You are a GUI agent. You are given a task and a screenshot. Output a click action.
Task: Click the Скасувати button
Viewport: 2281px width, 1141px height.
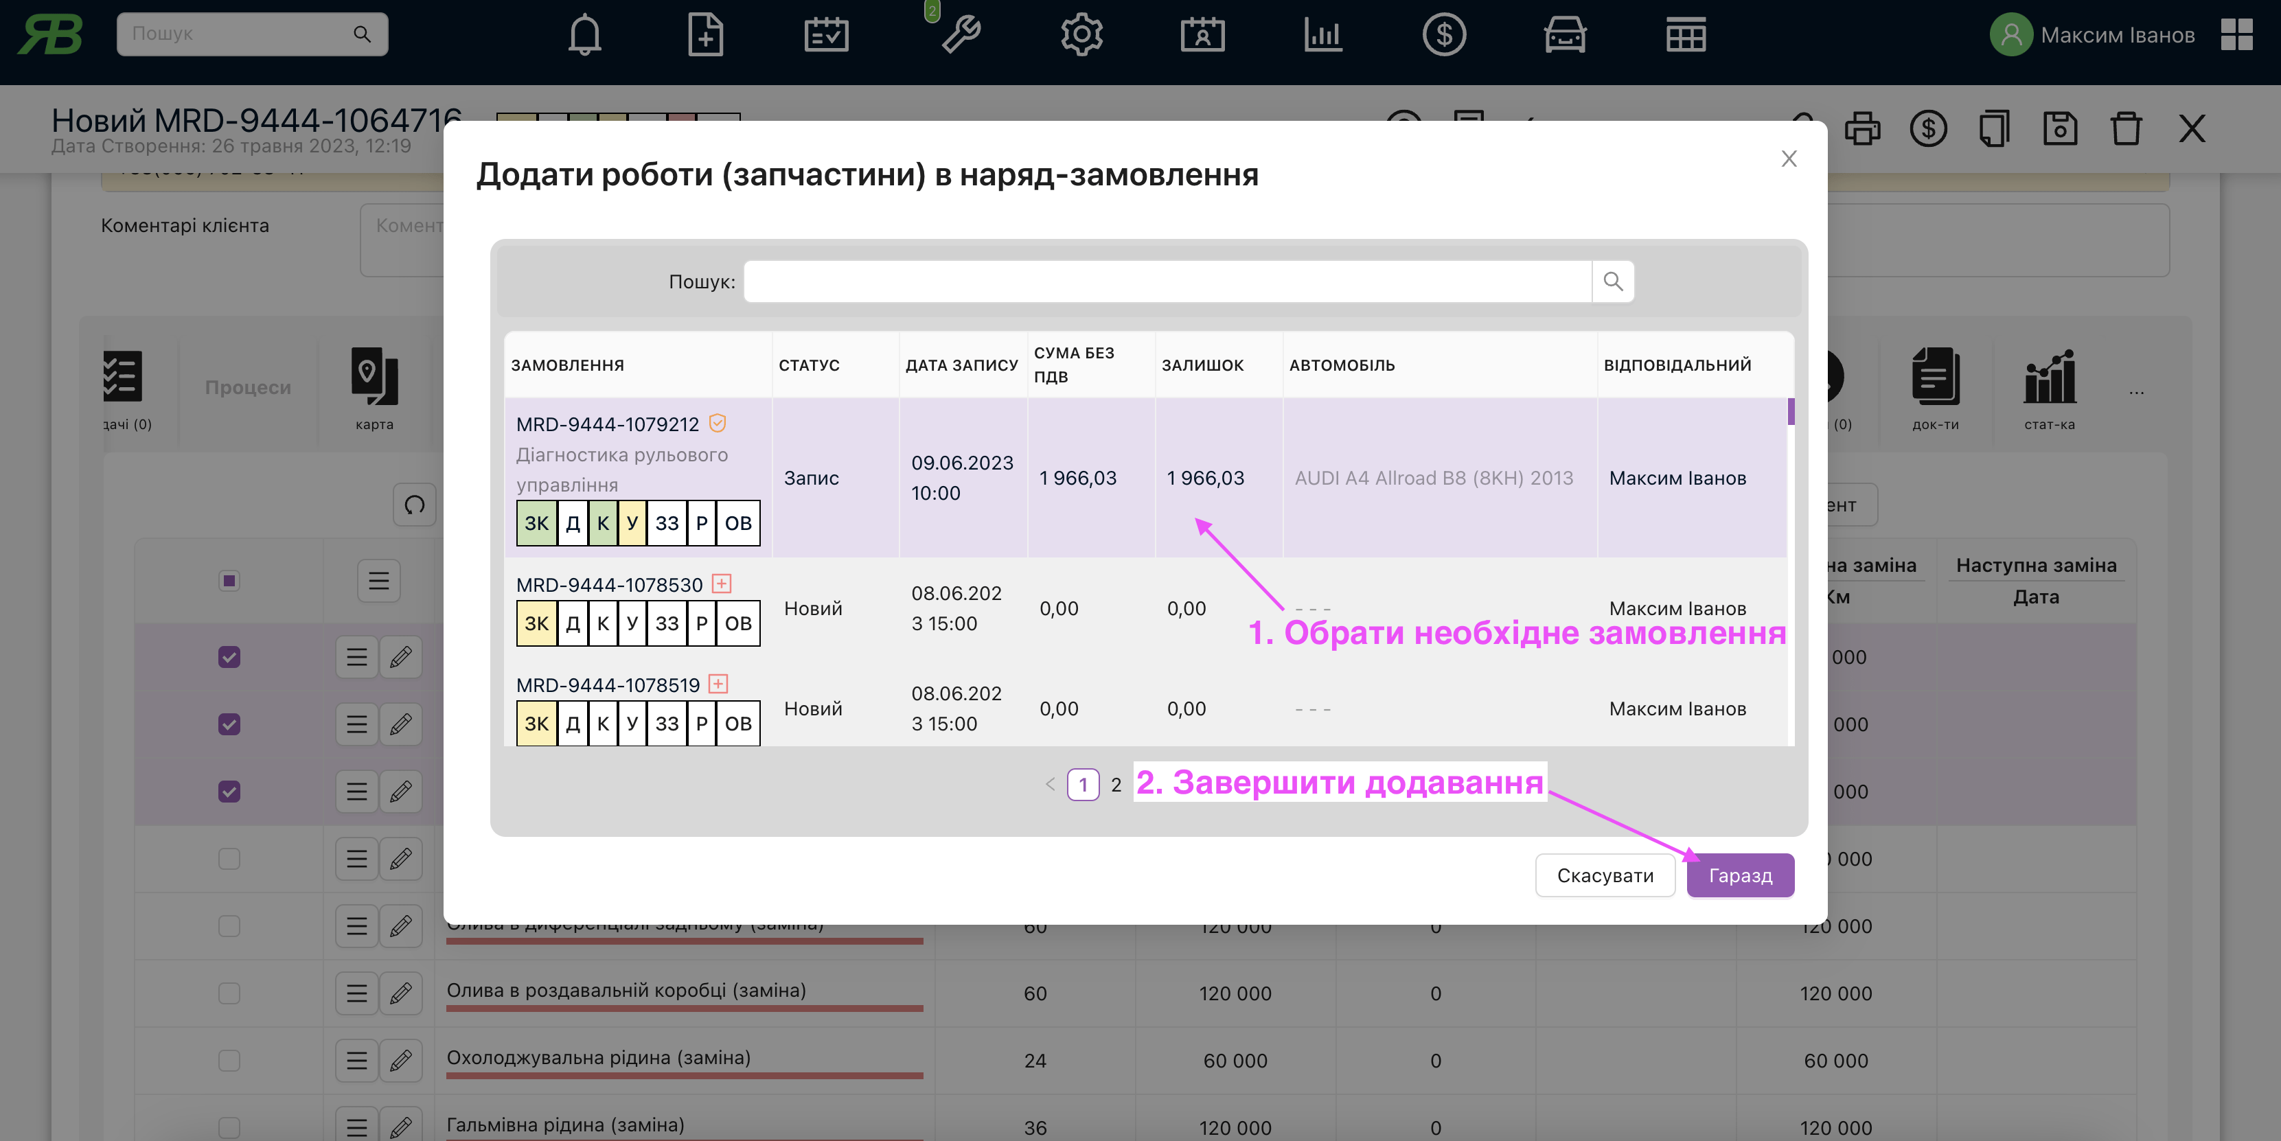point(1605,875)
